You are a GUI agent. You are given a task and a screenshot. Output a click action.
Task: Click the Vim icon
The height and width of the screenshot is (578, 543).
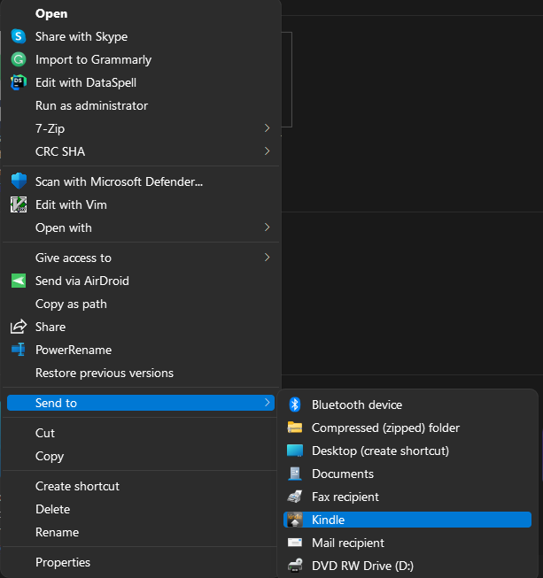[x=19, y=204]
